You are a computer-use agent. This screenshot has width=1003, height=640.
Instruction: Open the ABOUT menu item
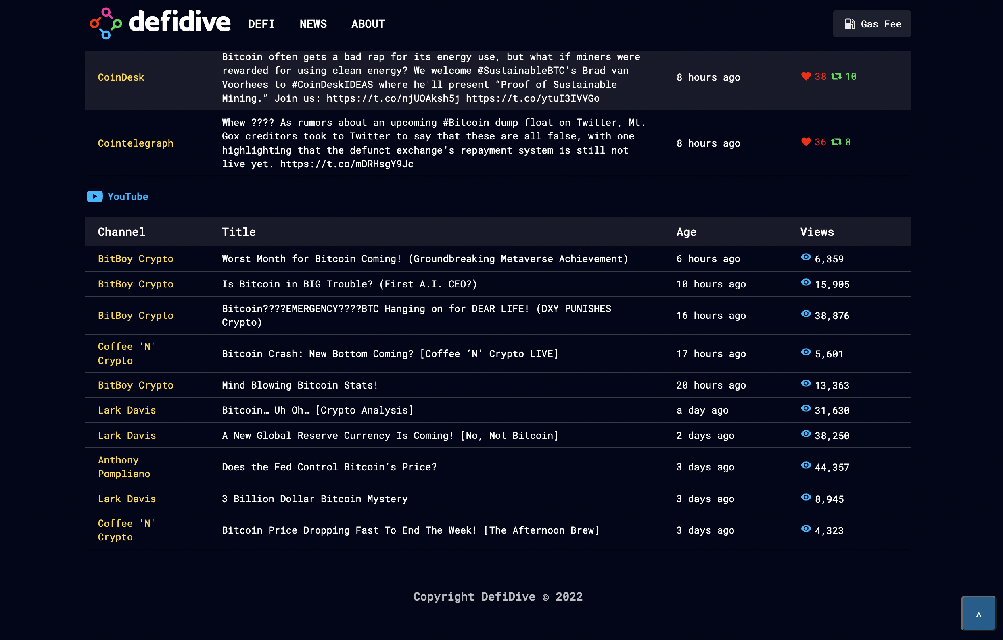tap(368, 24)
